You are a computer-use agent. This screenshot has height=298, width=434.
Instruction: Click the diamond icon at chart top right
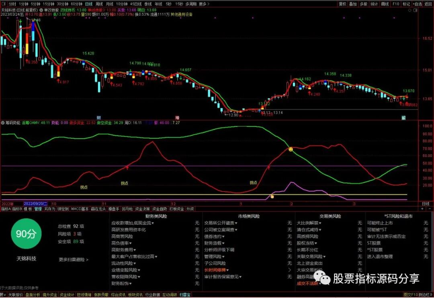[410, 10]
